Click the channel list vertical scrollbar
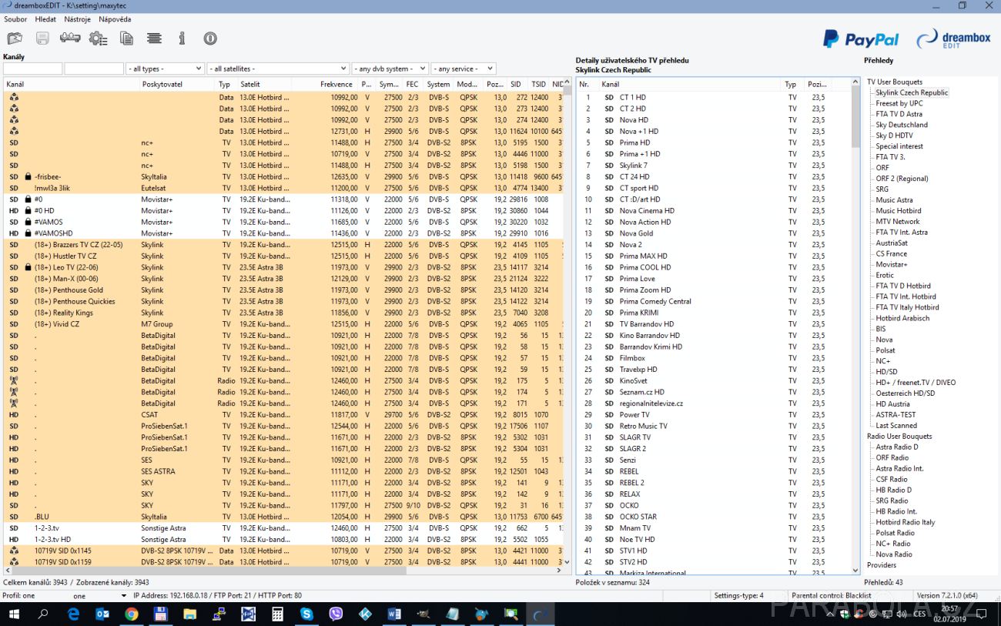Viewport: 1001px width, 626px height. 567,323
